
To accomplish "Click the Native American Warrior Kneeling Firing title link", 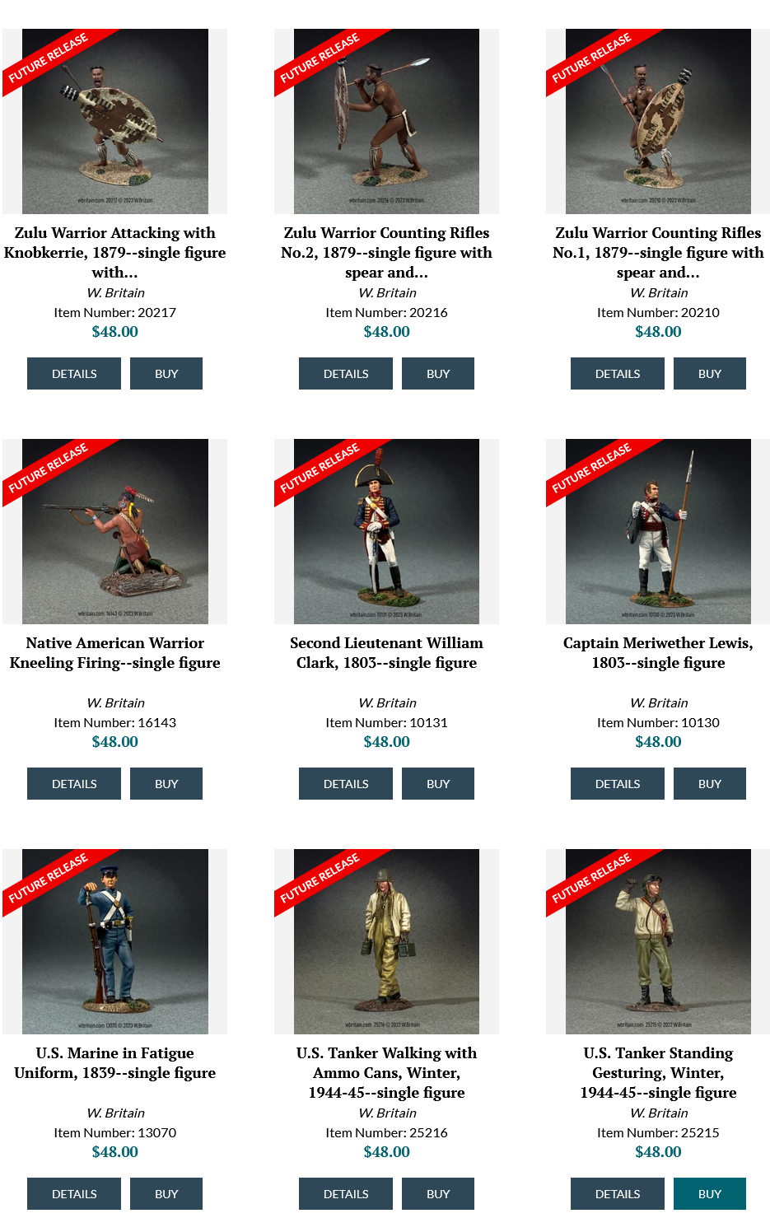I will tap(114, 653).
